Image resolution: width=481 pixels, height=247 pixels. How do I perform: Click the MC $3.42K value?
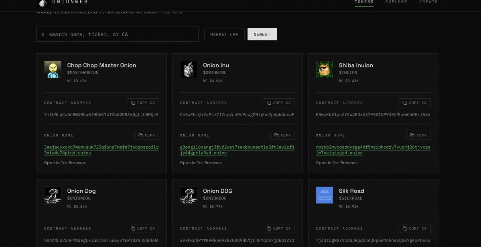click(349, 81)
